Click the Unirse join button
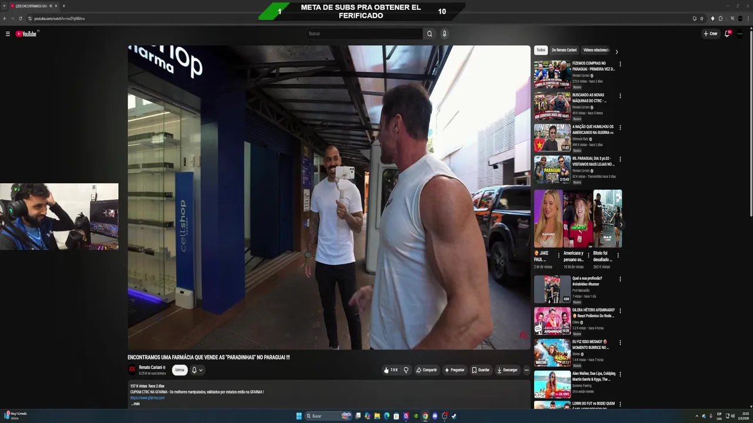Image resolution: width=753 pixels, height=423 pixels. click(x=179, y=370)
